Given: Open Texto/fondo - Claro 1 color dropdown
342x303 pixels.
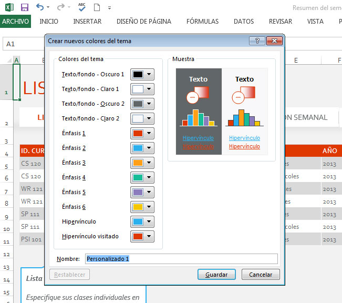Looking at the screenshot, I should (x=149, y=89).
